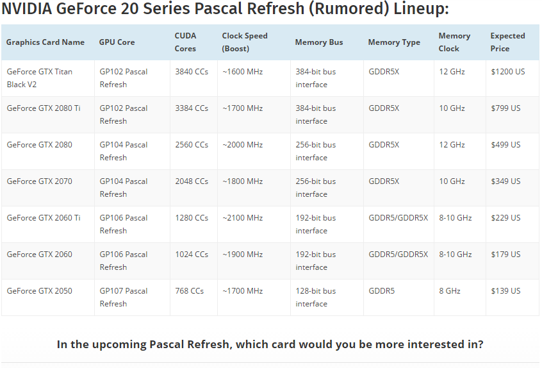Click the Memory Type column header
Viewport: 542px width, 368px height.
pos(394,42)
